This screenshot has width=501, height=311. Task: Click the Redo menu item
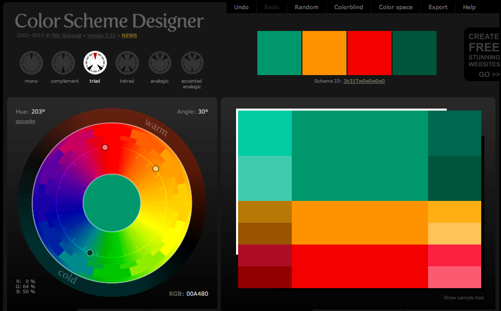coord(272,7)
